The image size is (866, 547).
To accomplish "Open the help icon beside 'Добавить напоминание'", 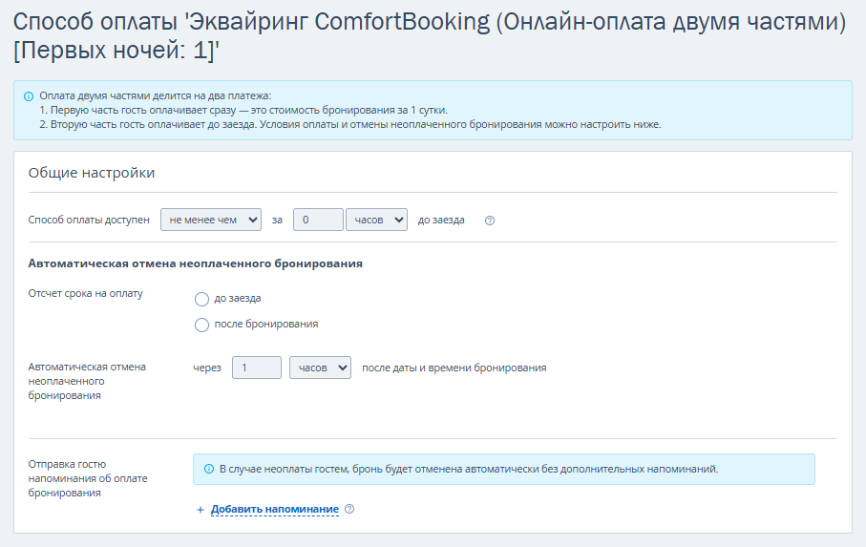I will click(x=349, y=509).
